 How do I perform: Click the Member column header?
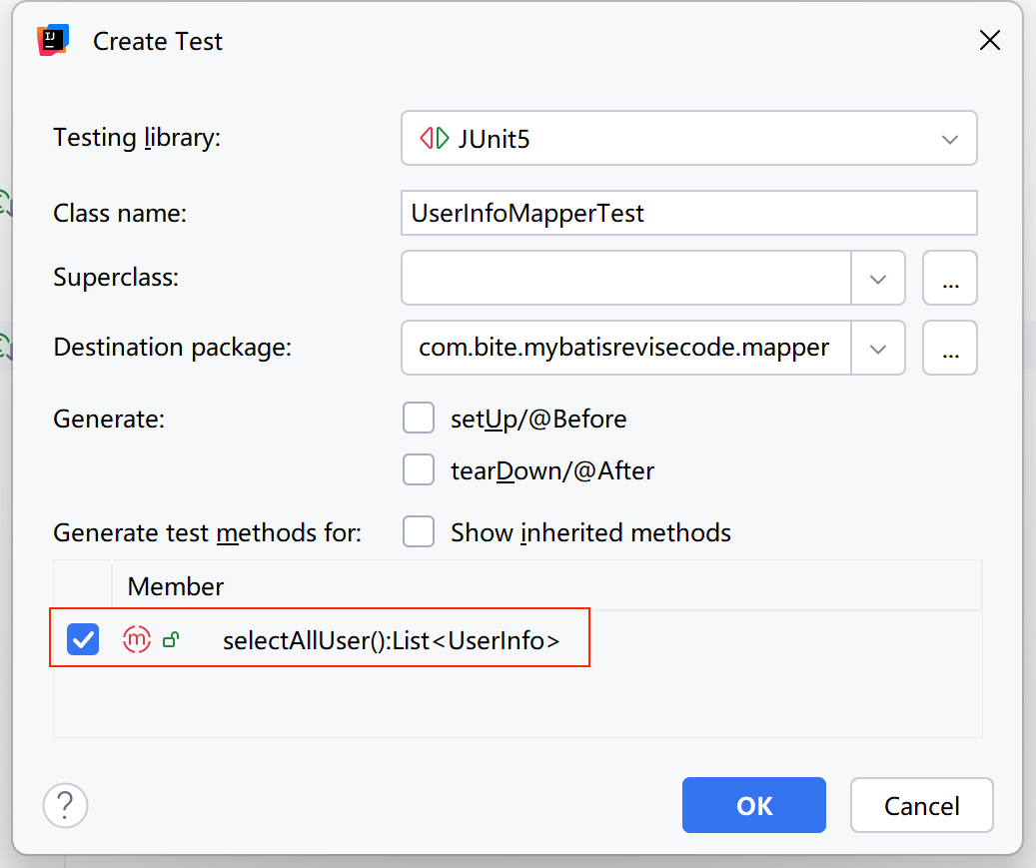click(x=176, y=586)
